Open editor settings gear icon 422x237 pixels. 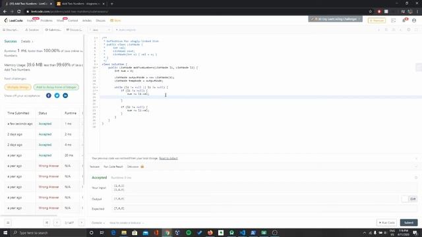click(409, 30)
